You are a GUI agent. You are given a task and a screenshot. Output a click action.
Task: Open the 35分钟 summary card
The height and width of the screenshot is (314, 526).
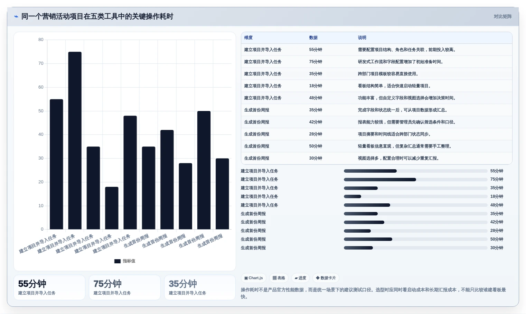pyautogui.click(x=200, y=287)
